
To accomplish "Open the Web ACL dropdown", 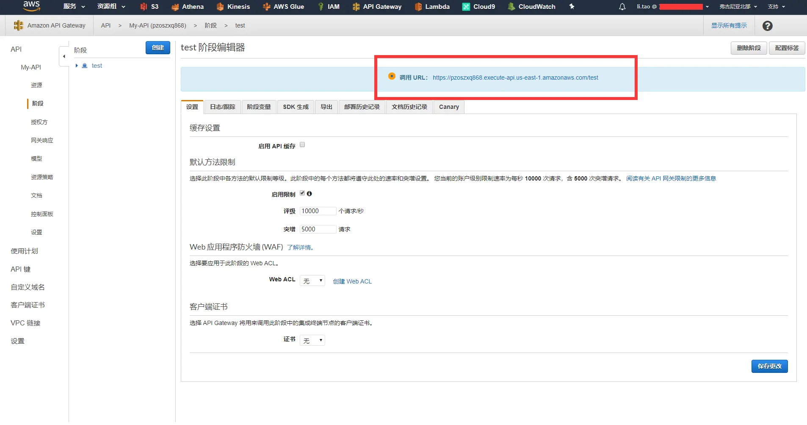I will pyautogui.click(x=312, y=281).
